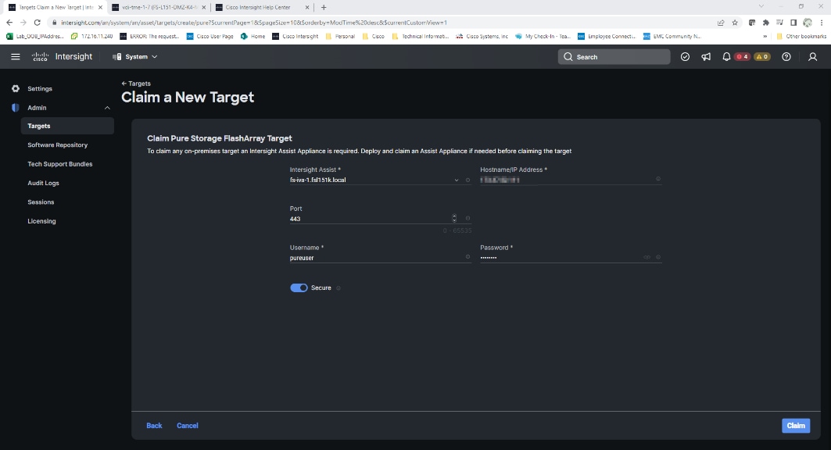Viewport: 831px width, 450px height.
Task: Click the Claim button
Action: [796, 426]
